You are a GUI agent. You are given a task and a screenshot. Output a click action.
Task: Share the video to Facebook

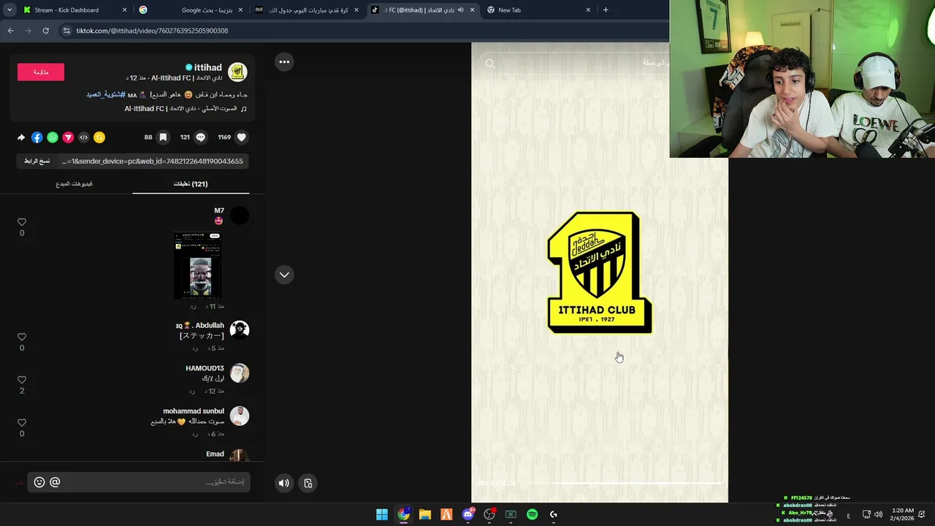pos(37,137)
